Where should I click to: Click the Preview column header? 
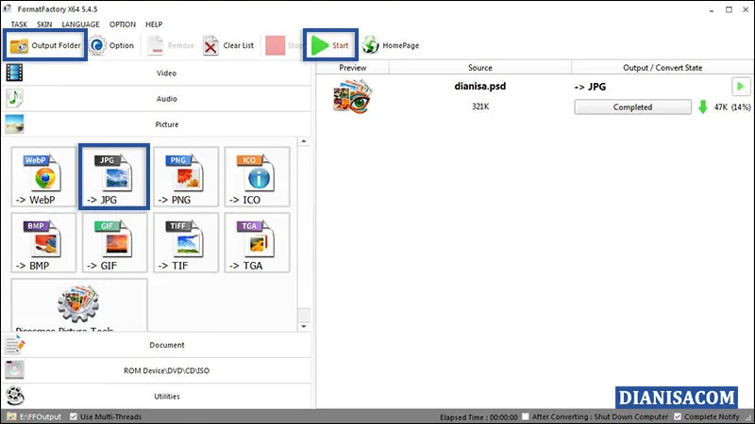pyautogui.click(x=352, y=68)
